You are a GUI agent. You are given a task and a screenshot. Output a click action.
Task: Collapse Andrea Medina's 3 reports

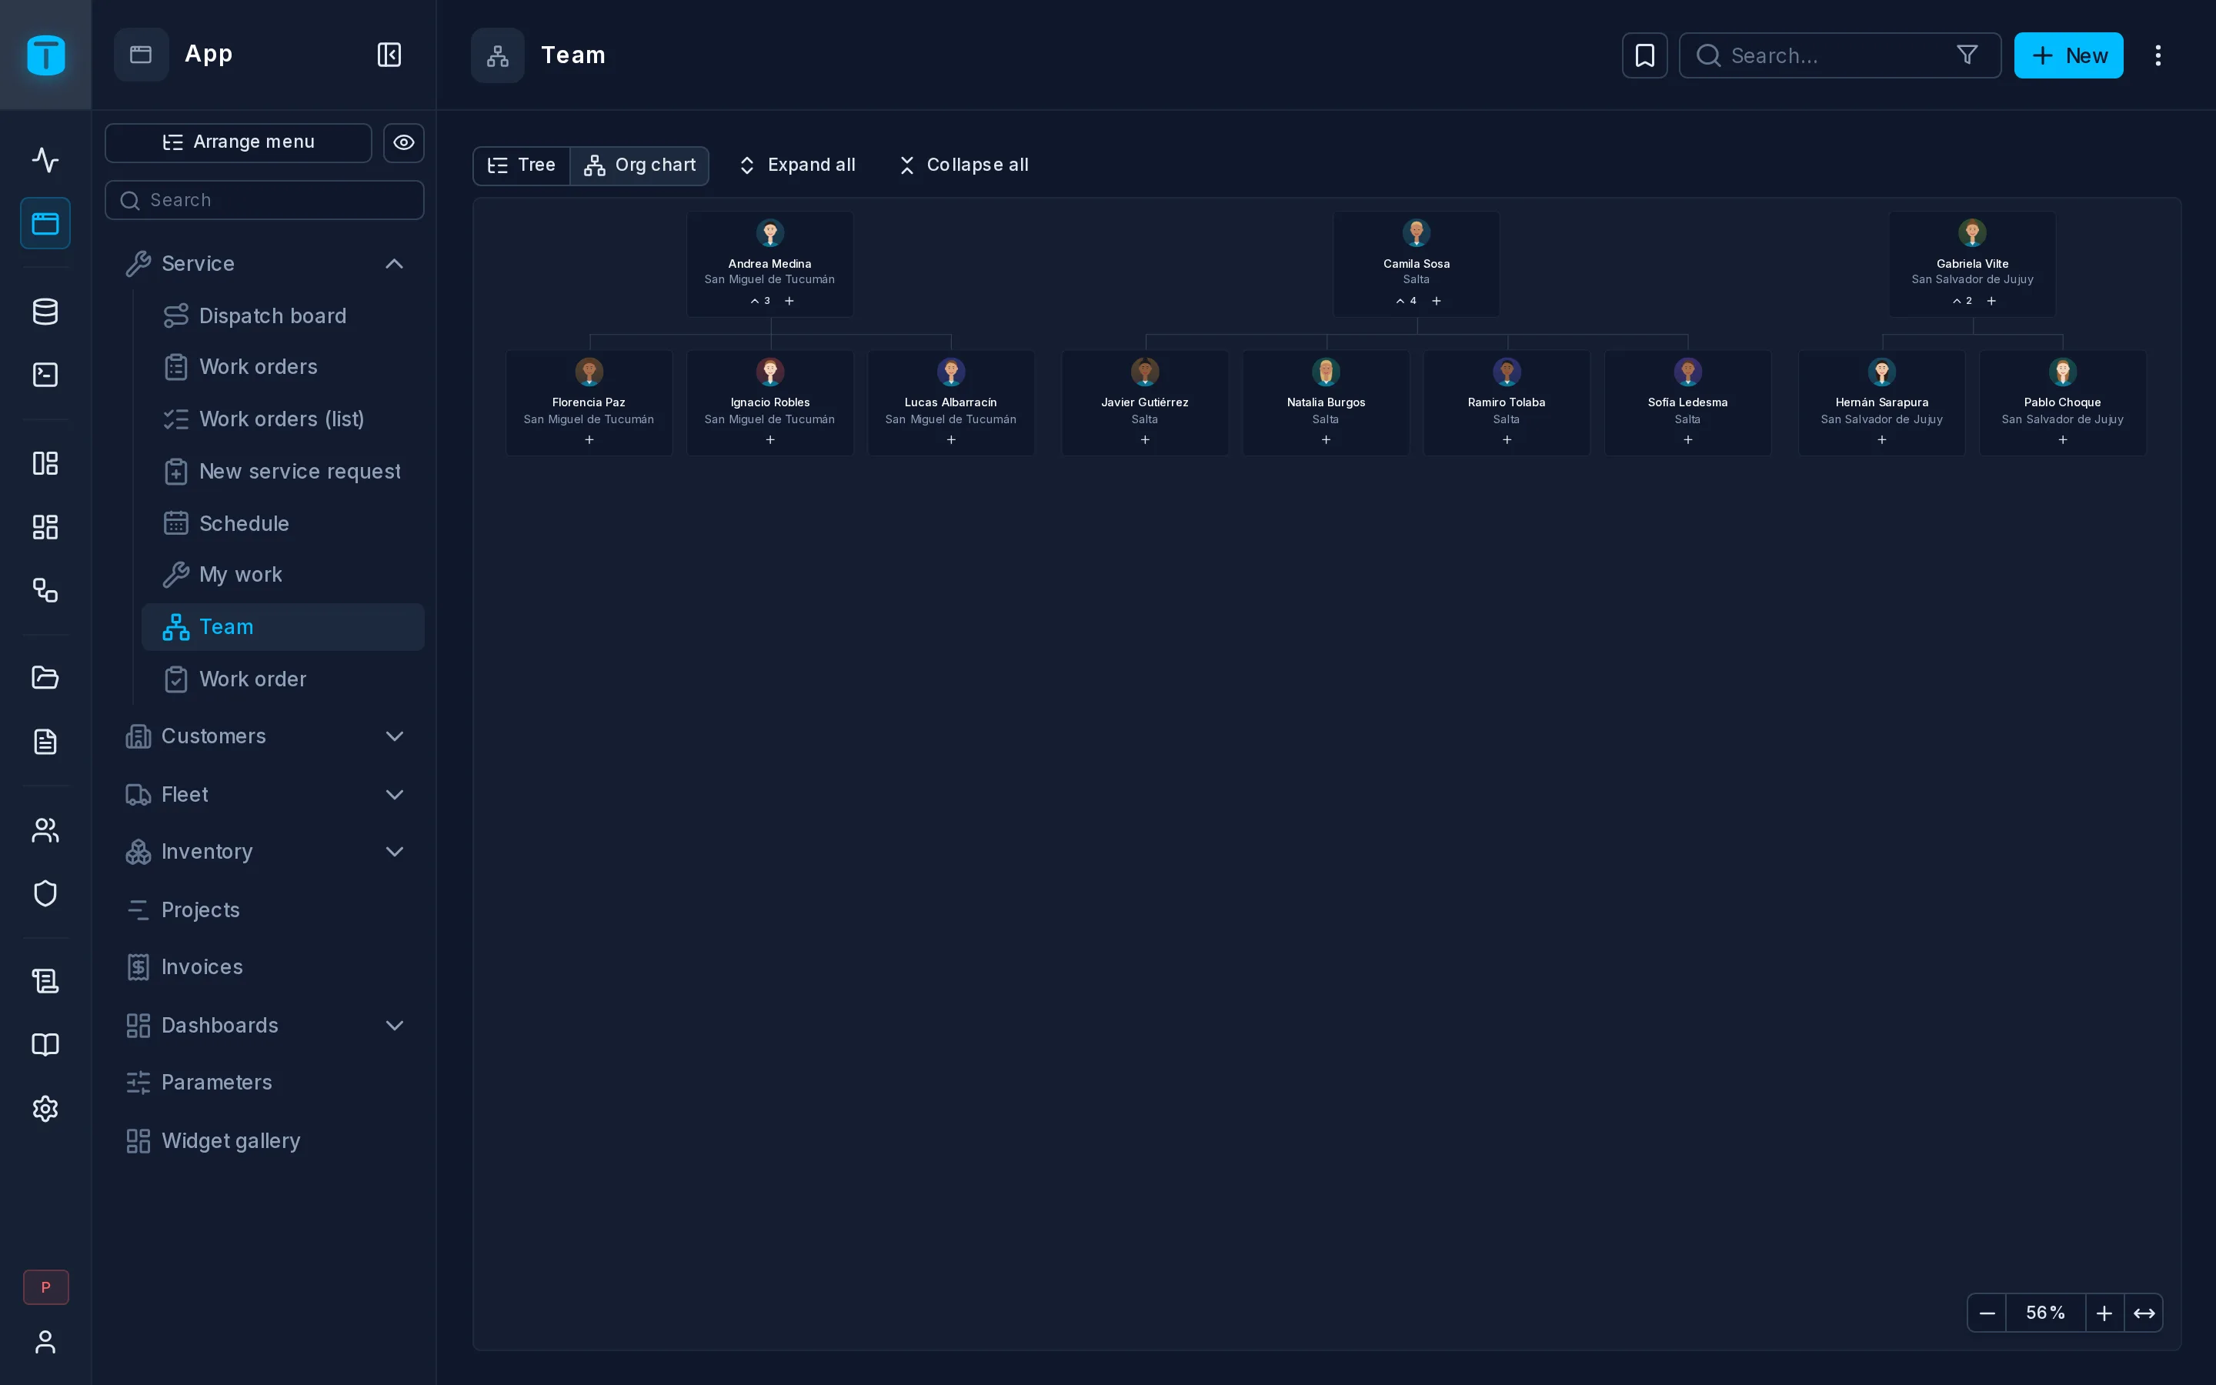[x=760, y=300]
